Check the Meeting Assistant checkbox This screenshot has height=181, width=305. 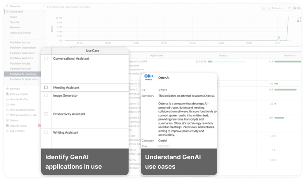(46, 87)
